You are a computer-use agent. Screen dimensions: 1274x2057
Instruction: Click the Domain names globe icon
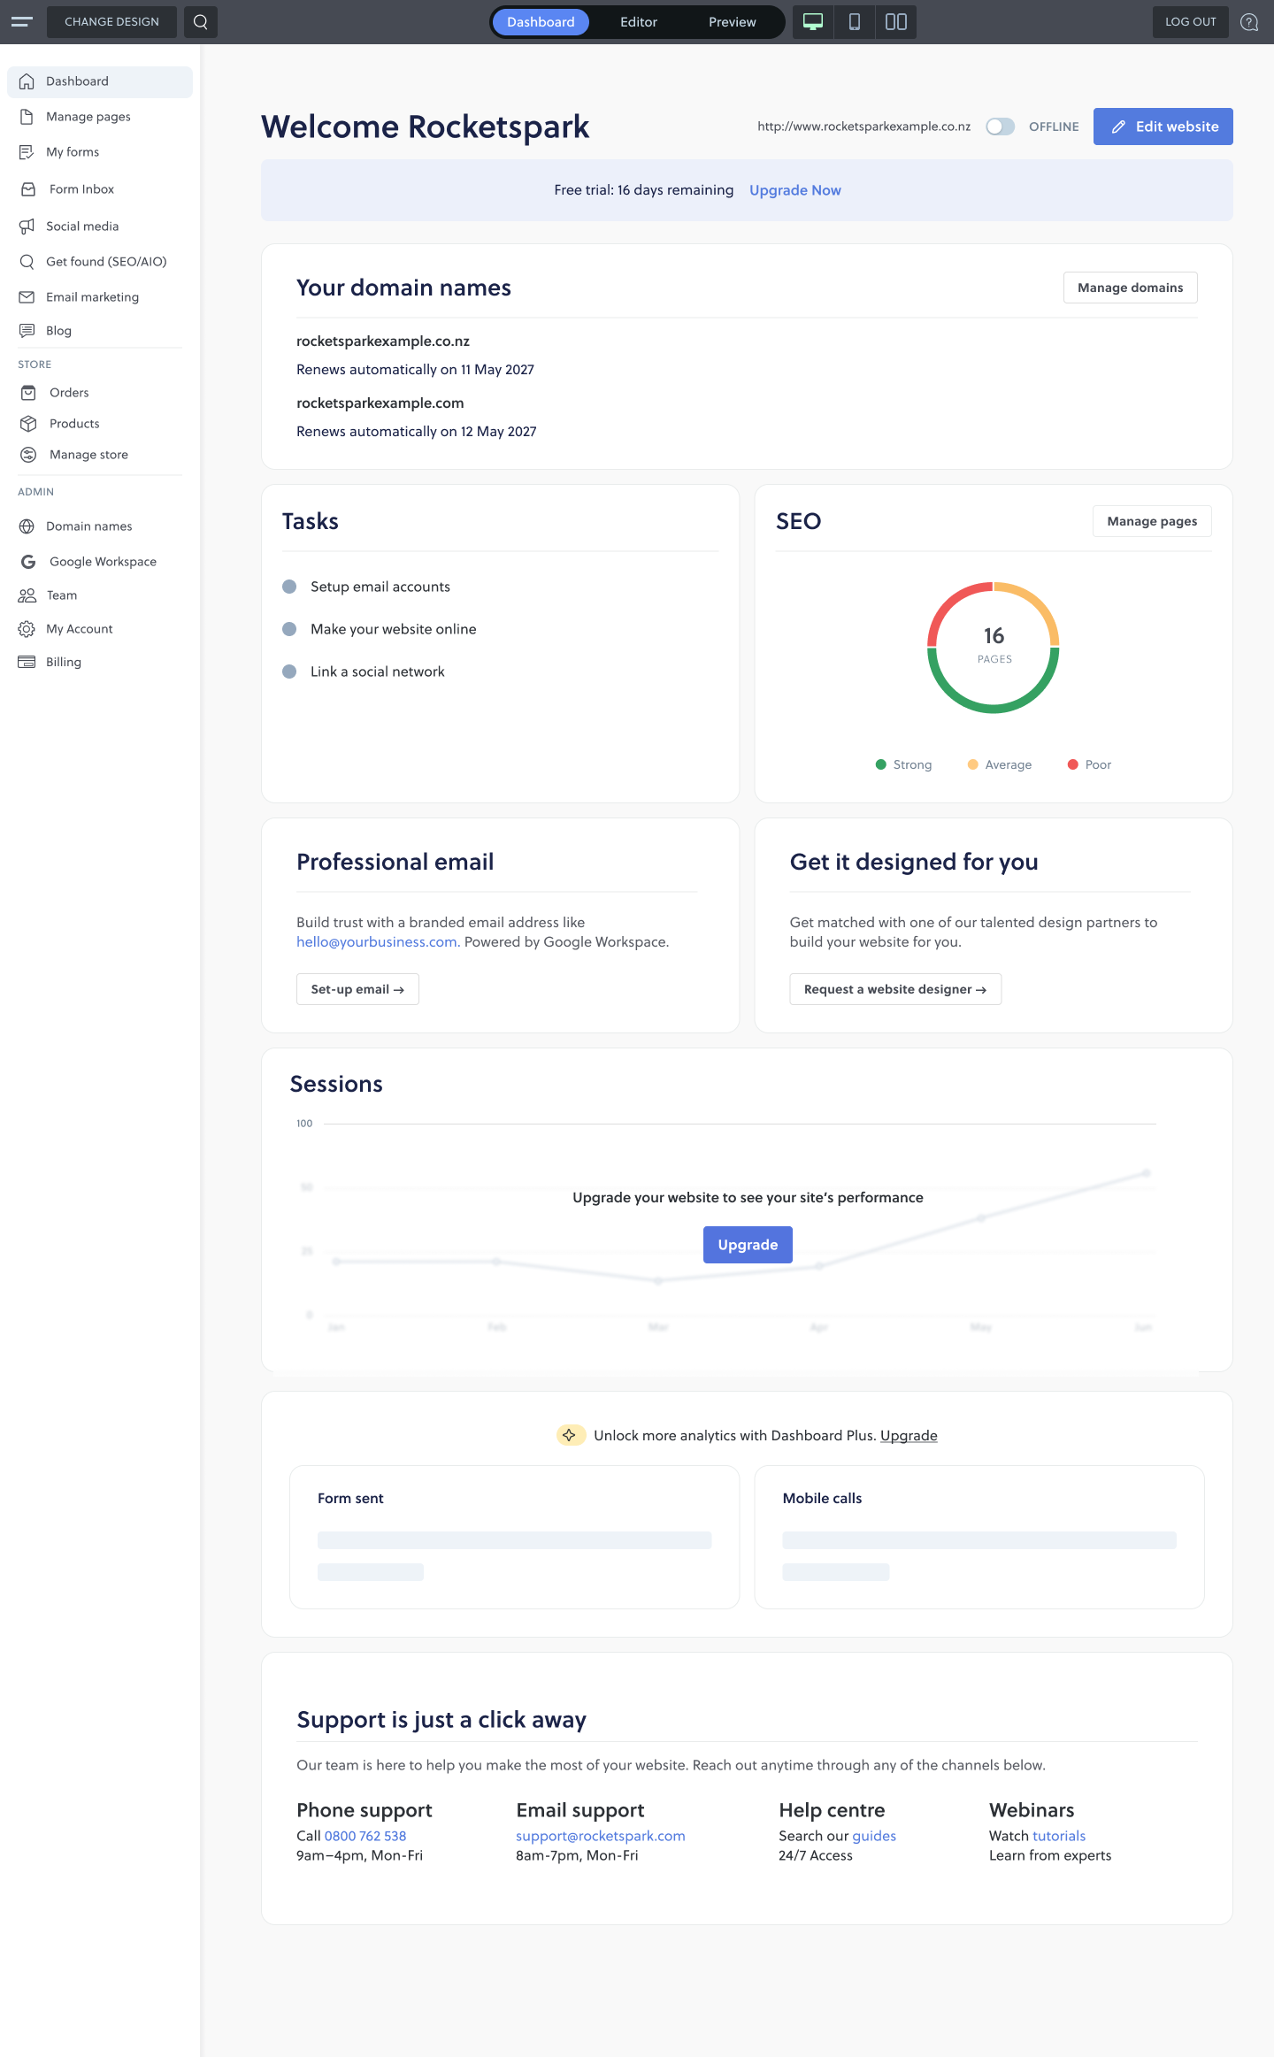pos(27,526)
